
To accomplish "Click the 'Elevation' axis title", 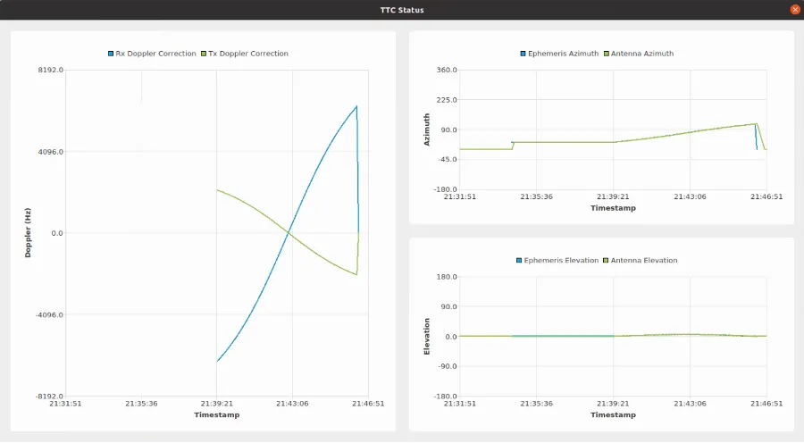I will 427,337.
